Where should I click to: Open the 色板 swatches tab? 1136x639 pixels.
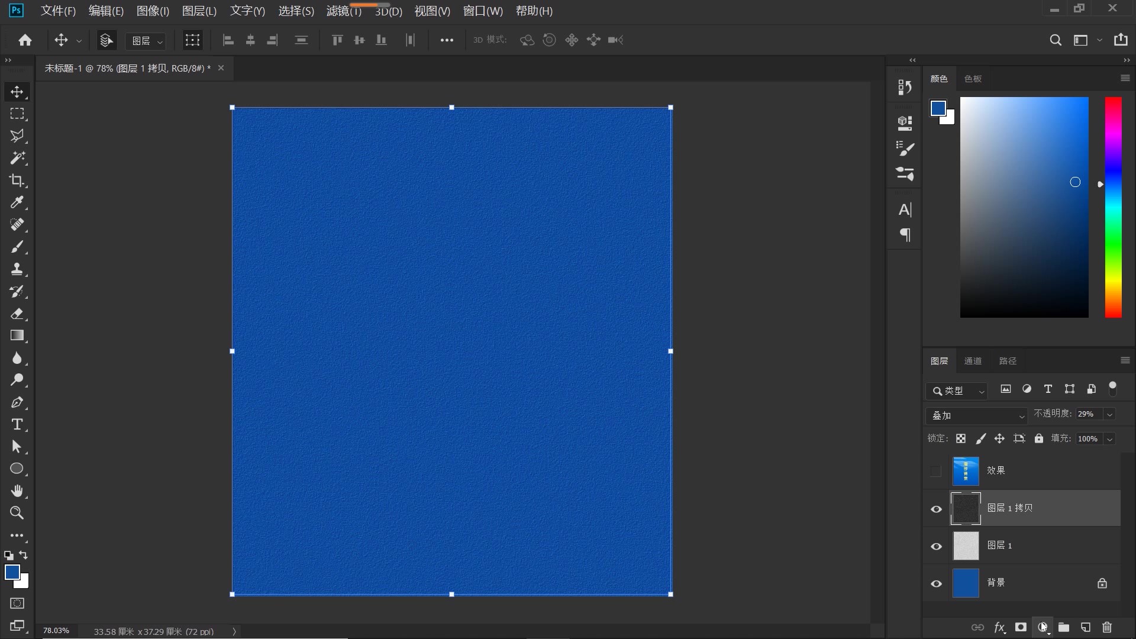click(x=973, y=79)
